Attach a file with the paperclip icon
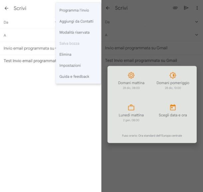Screen dimensions: 203x192 [175, 8]
